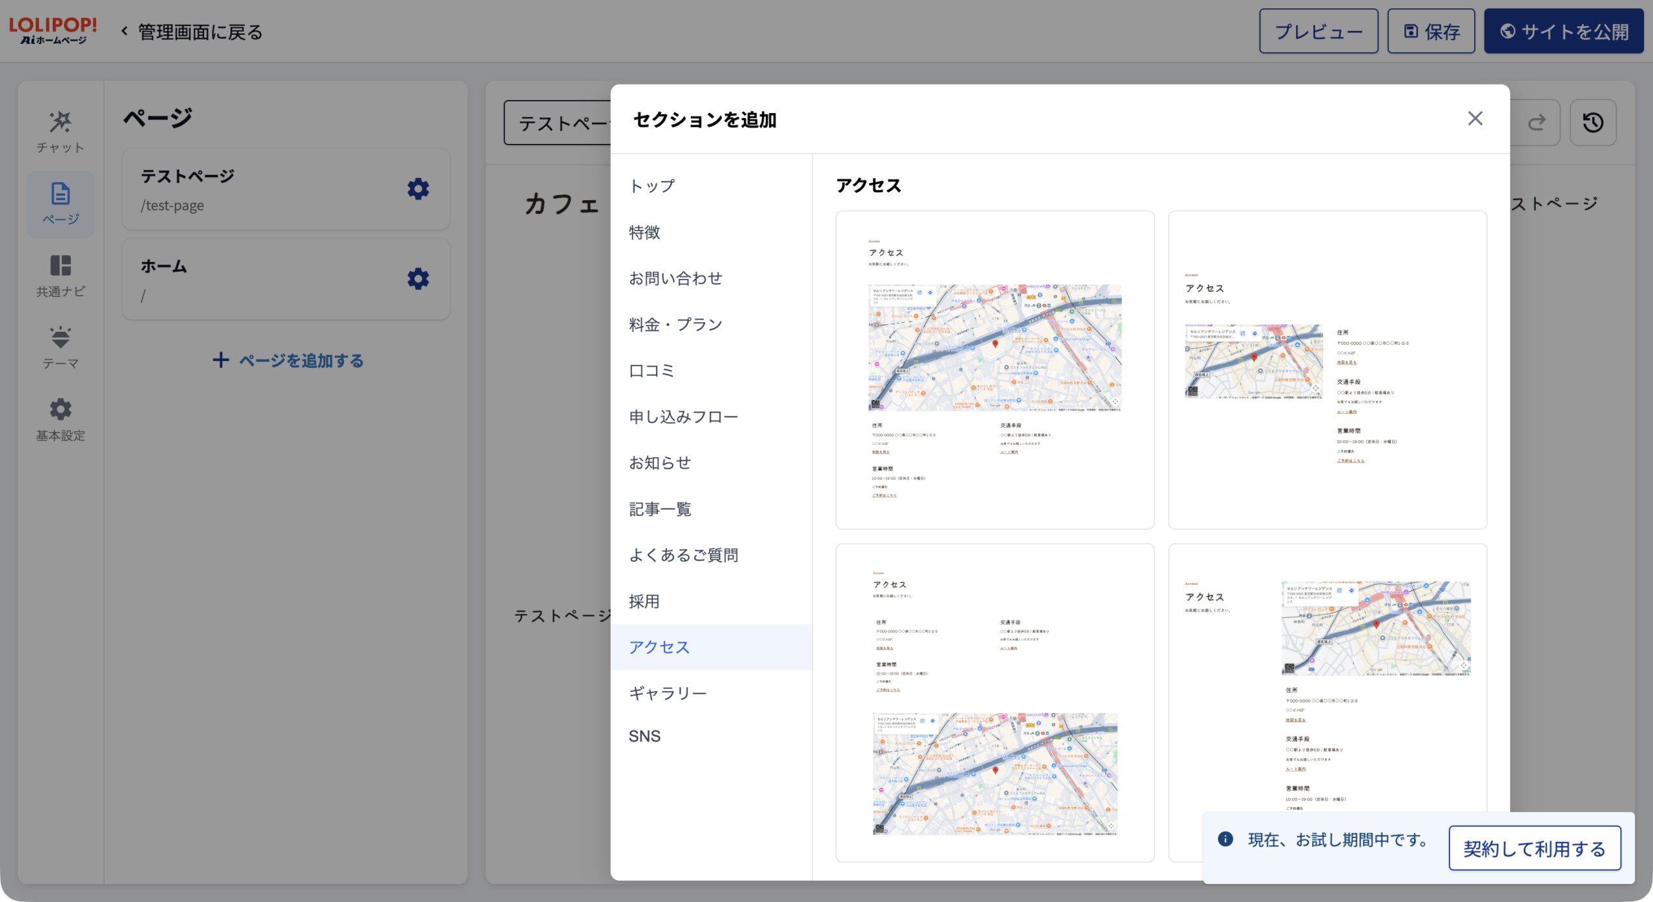Select the ホーム page card

286,279
